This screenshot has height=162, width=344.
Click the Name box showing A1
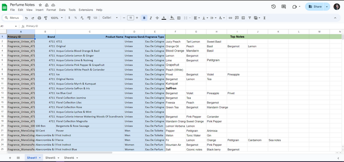(8, 26)
